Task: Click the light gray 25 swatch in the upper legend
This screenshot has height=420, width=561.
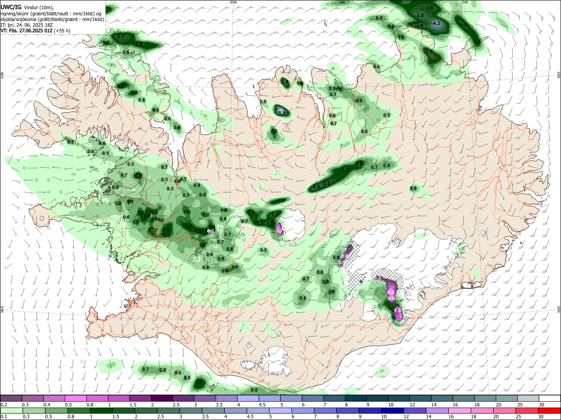Action: [x=528, y=398]
